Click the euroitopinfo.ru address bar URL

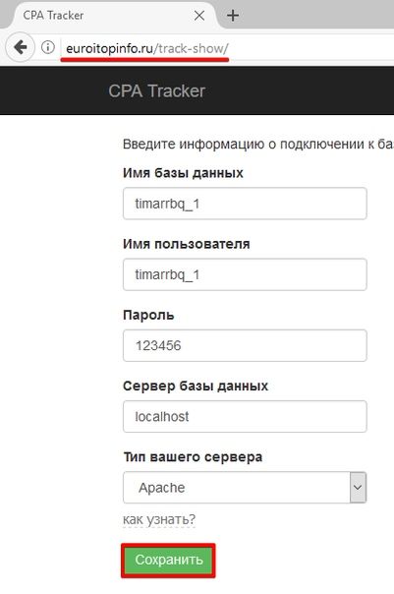[x=147, y=48]
